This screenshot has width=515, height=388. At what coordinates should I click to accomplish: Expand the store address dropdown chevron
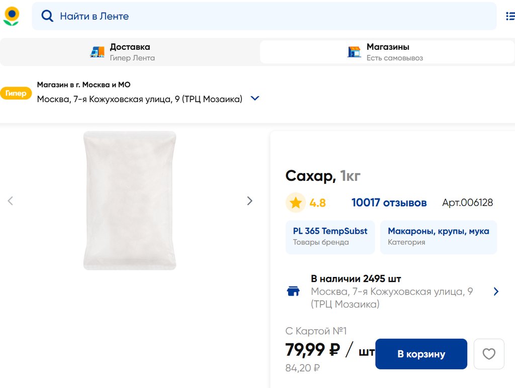click(255, 99)
